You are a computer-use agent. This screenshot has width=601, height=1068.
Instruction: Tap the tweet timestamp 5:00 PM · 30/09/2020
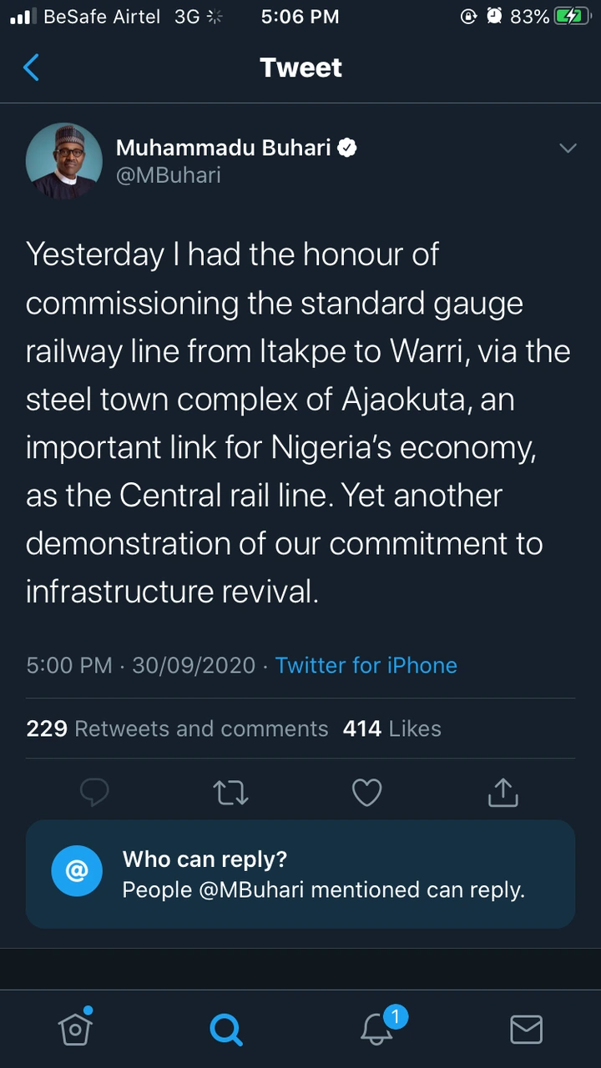coord(140,665)
